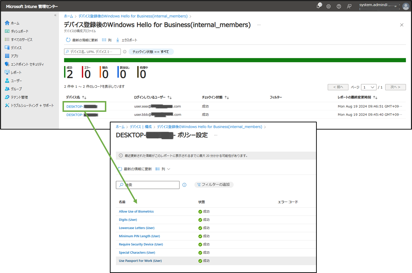This screenshot has width=412, height=273.
Task: Open Columns option in profile report toolbar
Action: pos(107,40)
